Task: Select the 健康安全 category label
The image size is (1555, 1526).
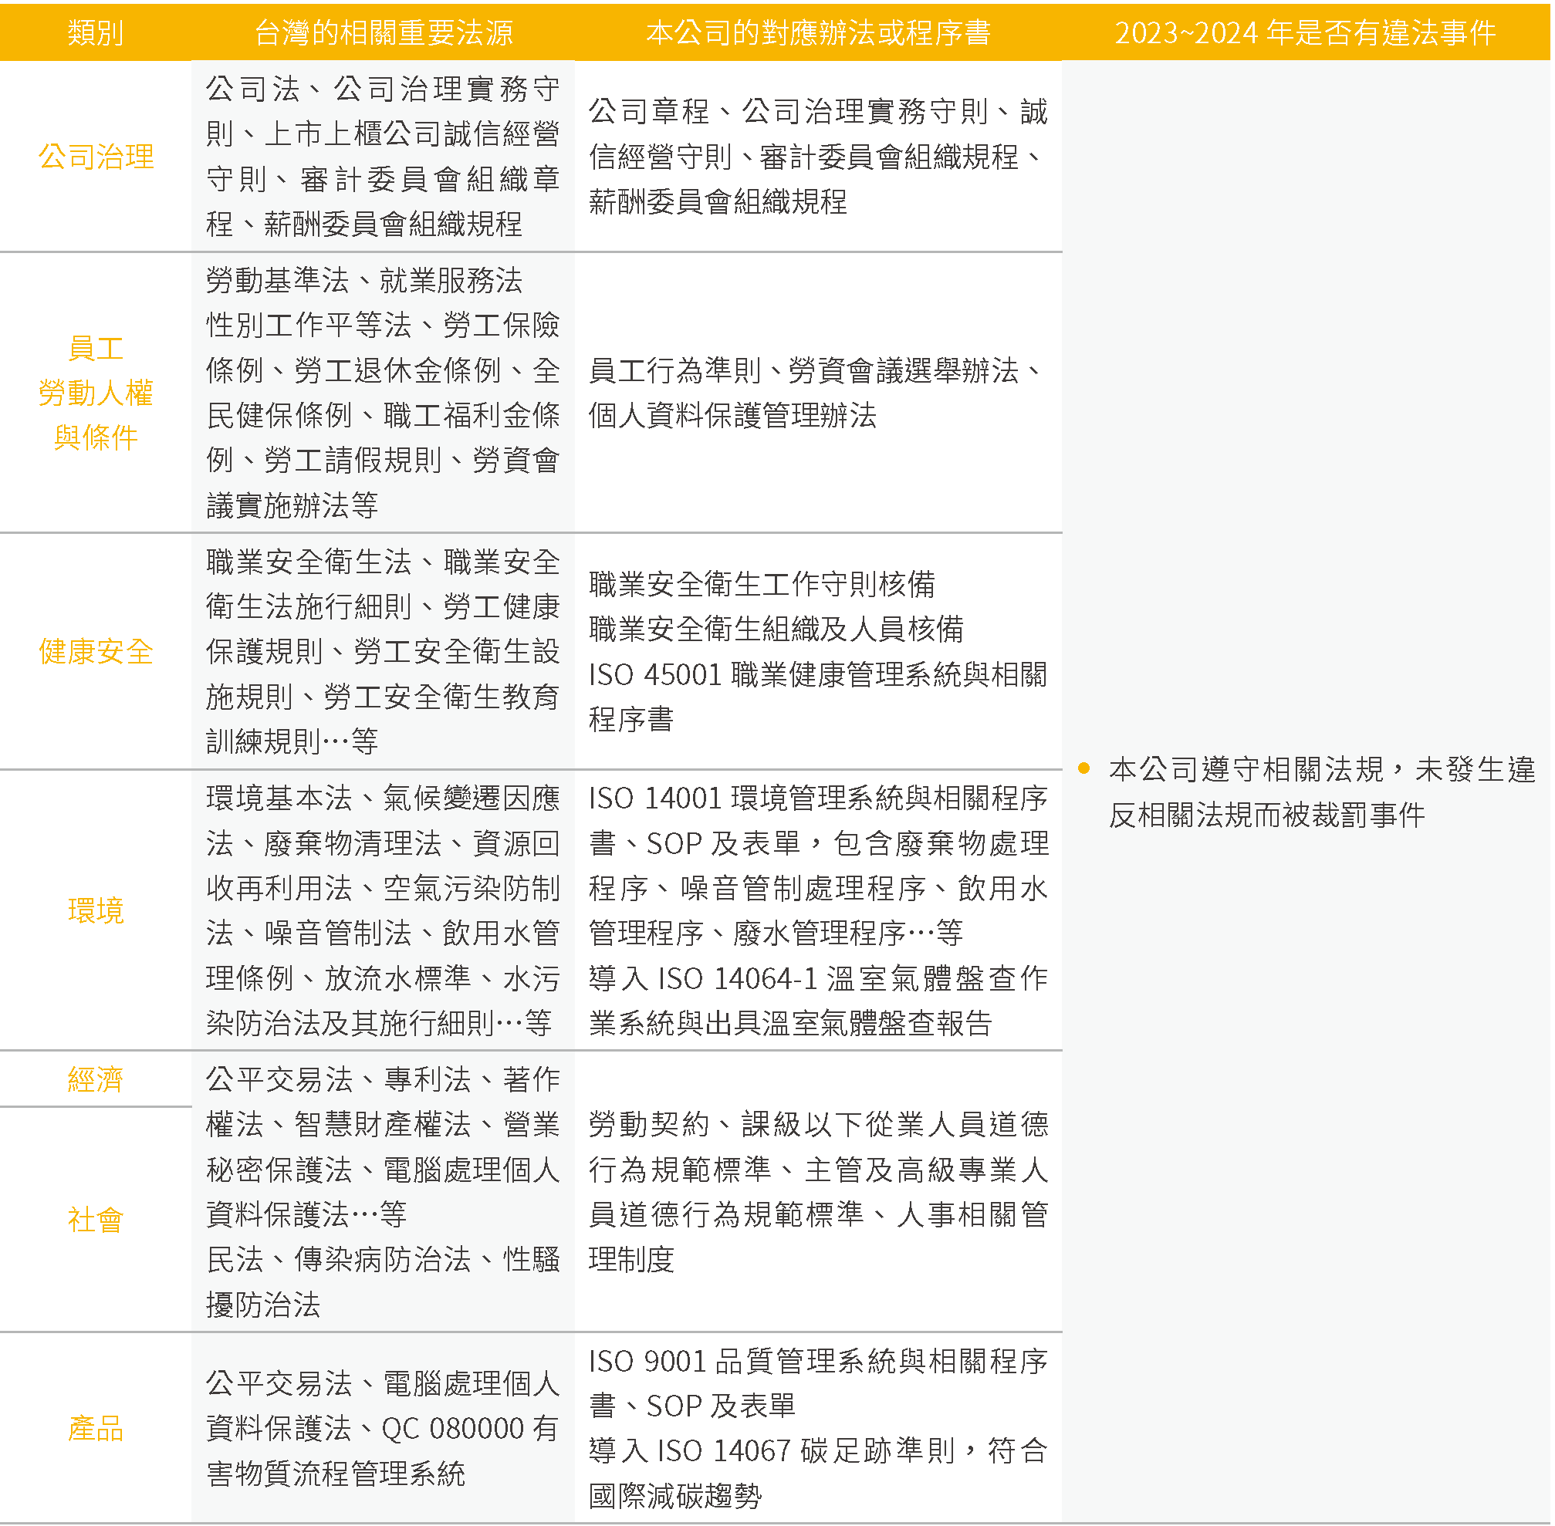Action: click(x=96, y=652)
